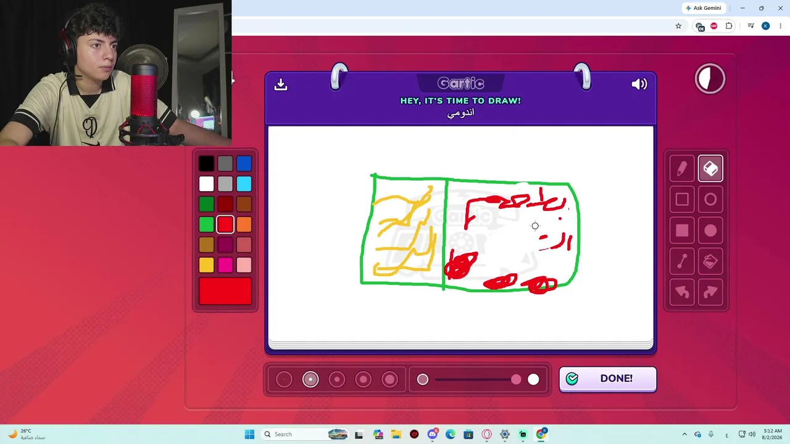Mute the game sound speaker icon
The width and height of the screenshot is (790, 444).
[639, 84]
